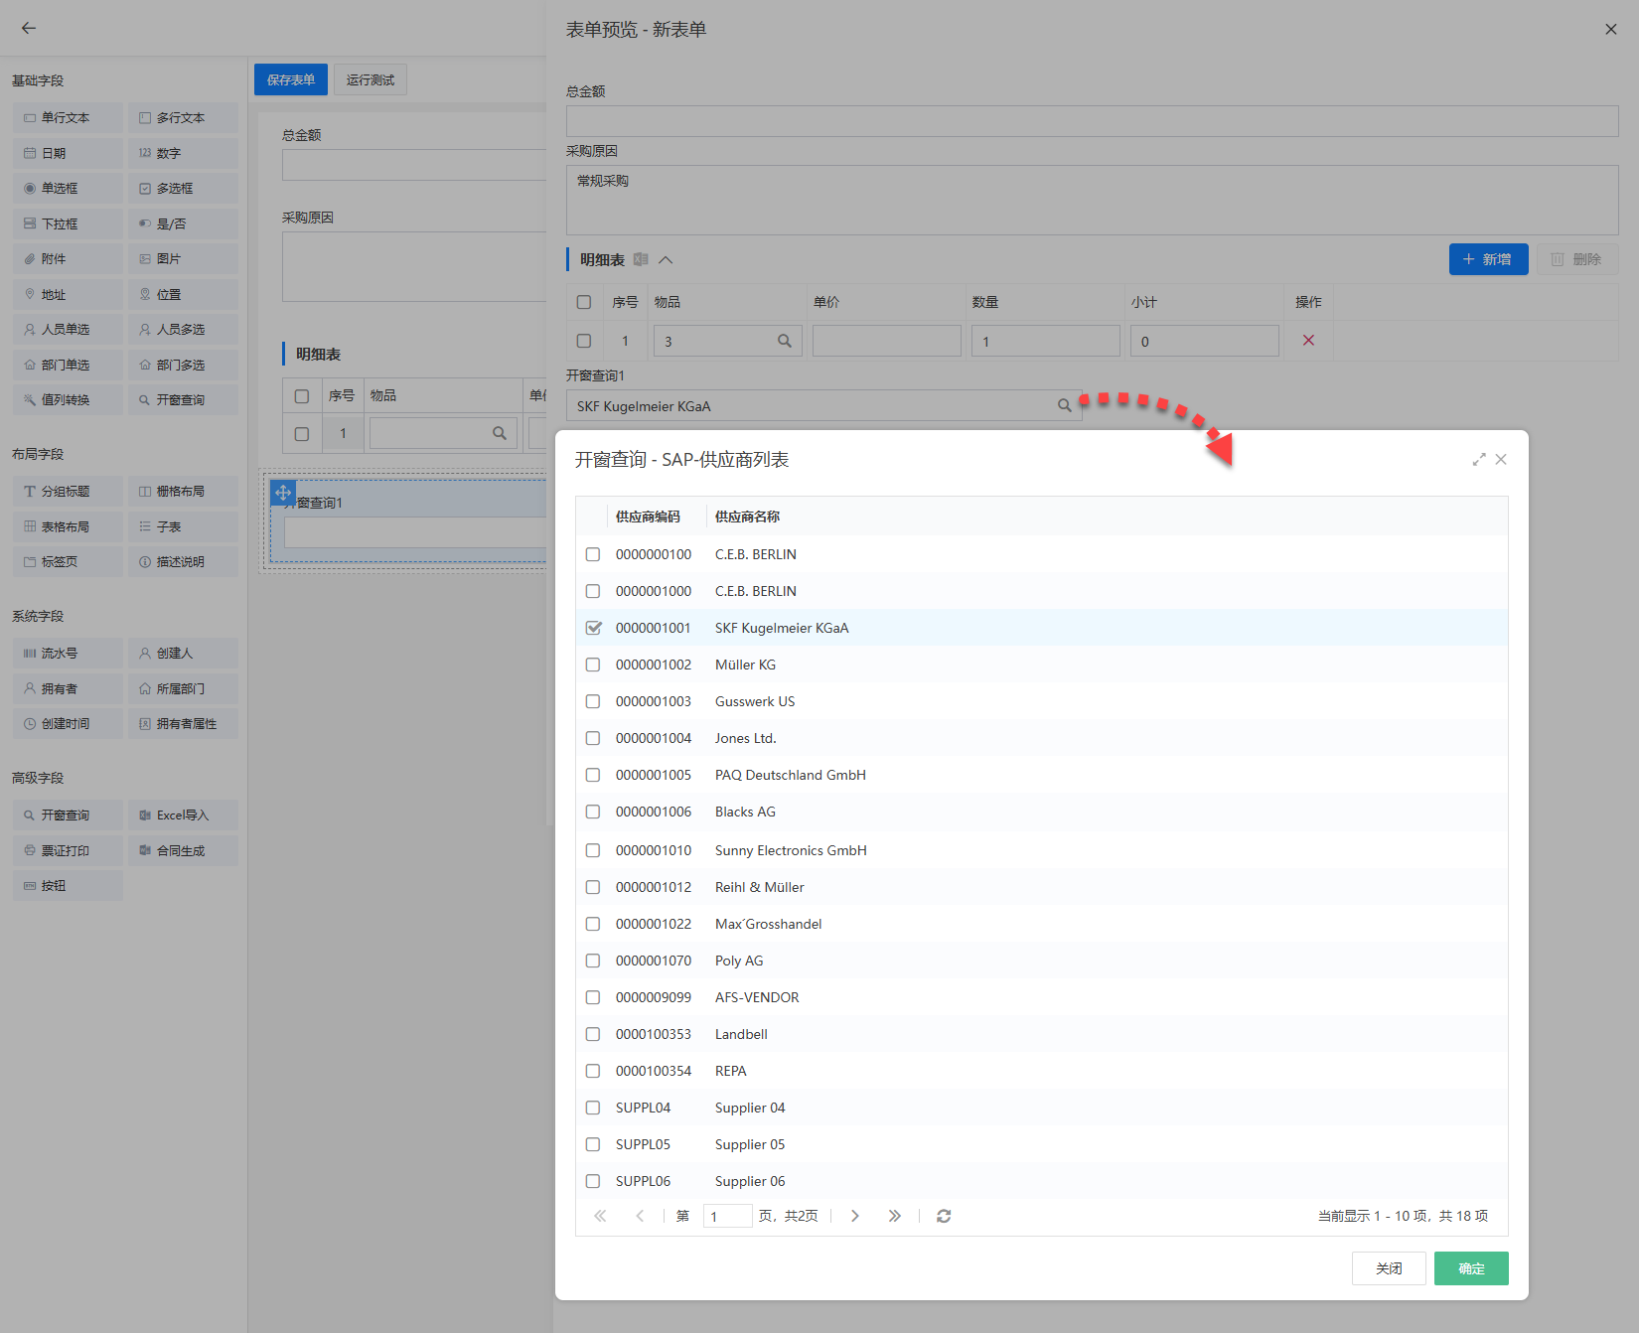The height and width of the screenshot is (1333, 1639).
Task: Click the 新增 button to add row
Action: (1487, 259)
